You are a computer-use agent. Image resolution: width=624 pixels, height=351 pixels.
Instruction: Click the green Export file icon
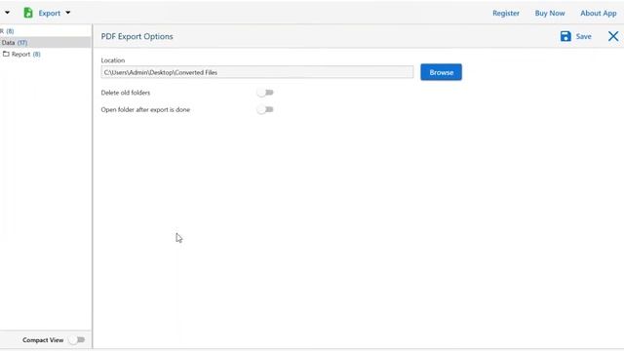click(28, 13)
